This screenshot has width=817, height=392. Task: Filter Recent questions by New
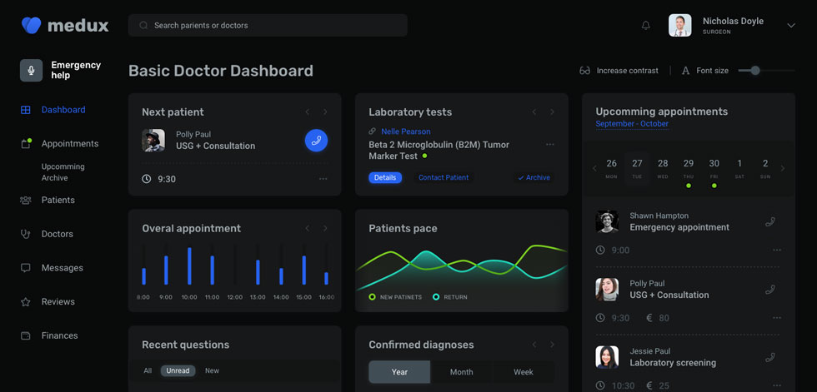tap(212, 370)
